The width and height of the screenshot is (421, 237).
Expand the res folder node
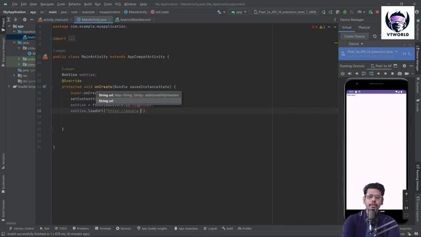(14, 76)
